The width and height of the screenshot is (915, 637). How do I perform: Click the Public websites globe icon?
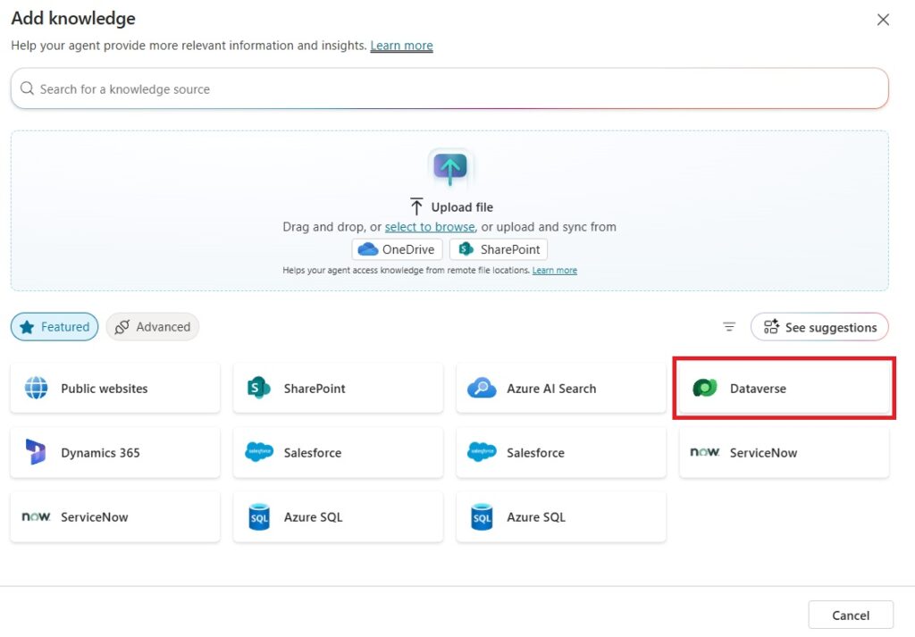(x=37, y=389)
